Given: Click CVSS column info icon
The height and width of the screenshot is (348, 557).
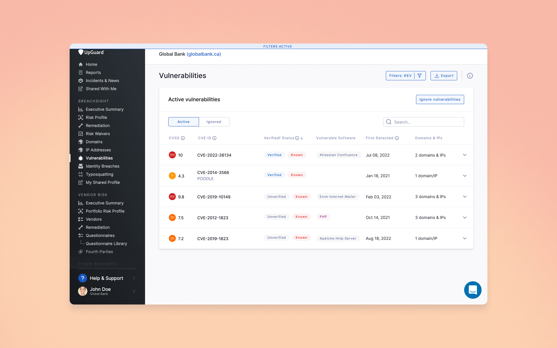Looking at the screenshot, I should [x=183, y=138].
